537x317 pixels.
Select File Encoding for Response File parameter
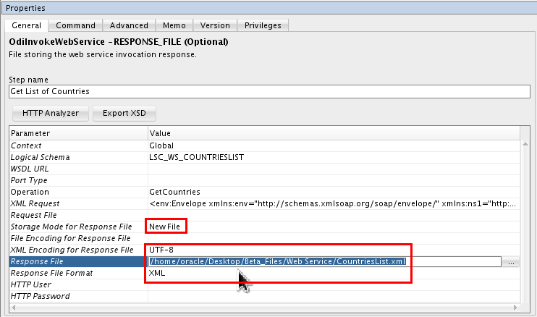78,238
